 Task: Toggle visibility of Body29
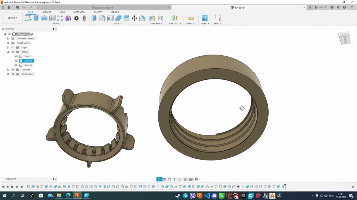16,61
